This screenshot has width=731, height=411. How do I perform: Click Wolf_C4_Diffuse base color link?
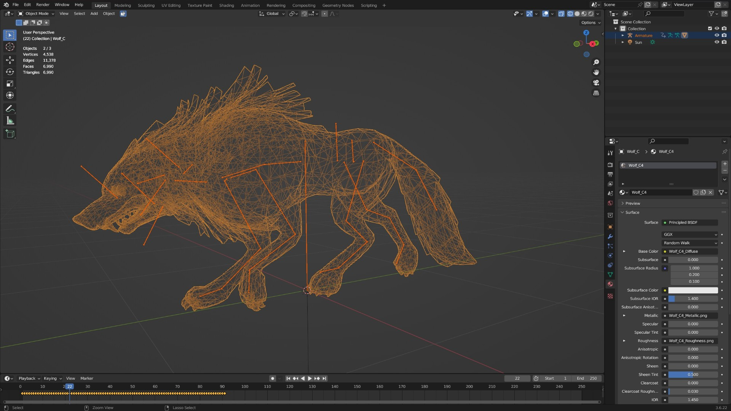coord(690,252)
